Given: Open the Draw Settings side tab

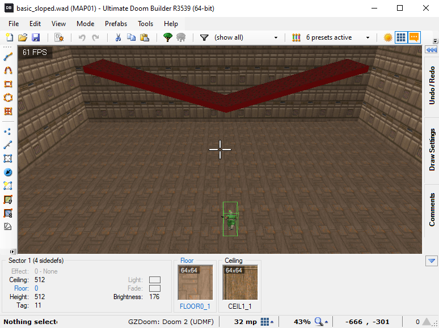Looking at the screenshot, I should point(432,150).
